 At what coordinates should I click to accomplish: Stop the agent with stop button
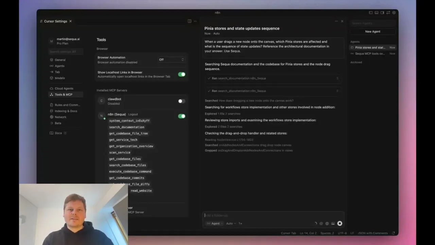pos(340,224)
